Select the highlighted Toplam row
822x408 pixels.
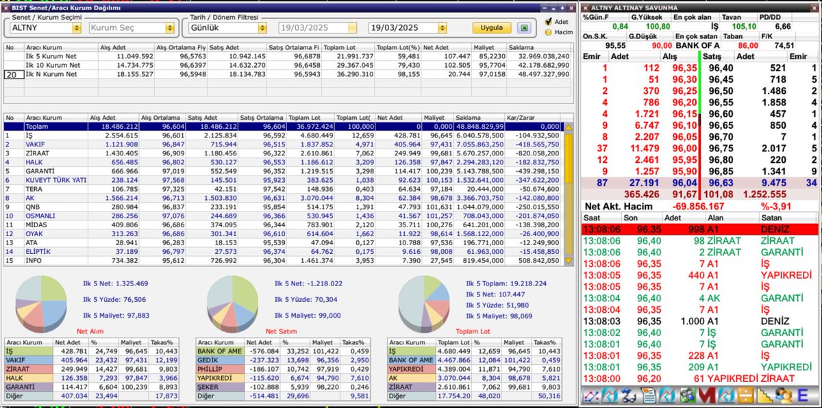[282, 127]
